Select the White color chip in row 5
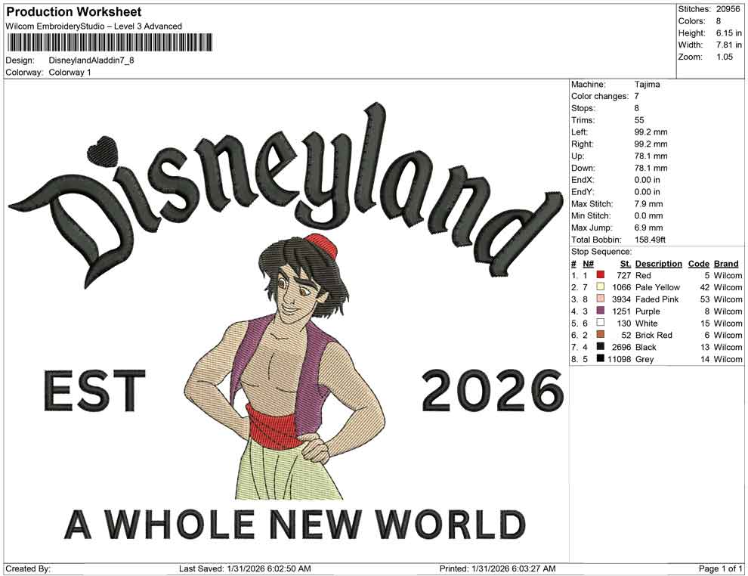The height and width of the screenshot is (576, 748). click(599, 323)
